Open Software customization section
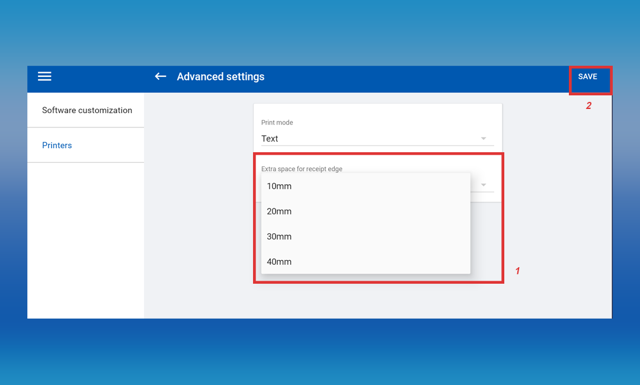 coord(87,110)
